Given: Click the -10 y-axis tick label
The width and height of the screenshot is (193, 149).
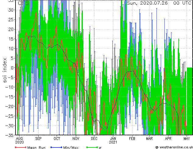Looking at the screenshot, I should tap(9, 87).
